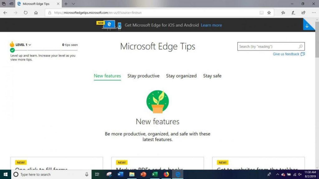Click the Share this page icon
Screen dimensions: 319x179
[x=303, y=13]
